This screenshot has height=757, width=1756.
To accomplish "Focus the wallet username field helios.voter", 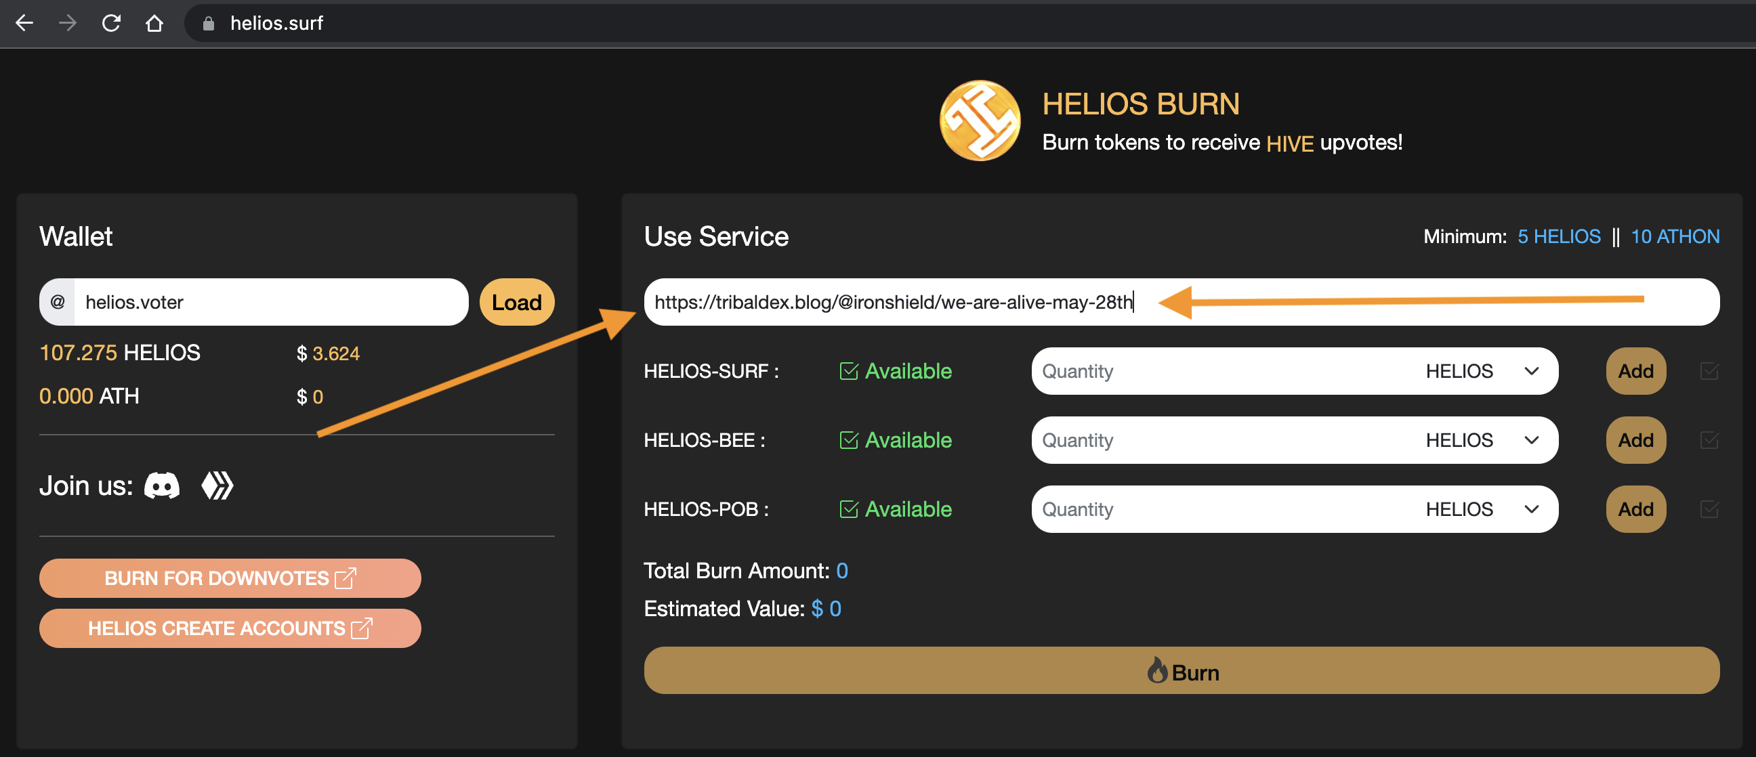I will (x=271, y=302).
